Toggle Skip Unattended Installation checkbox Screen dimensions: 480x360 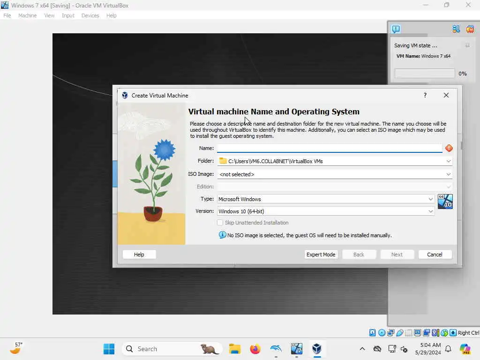[220, 223]
